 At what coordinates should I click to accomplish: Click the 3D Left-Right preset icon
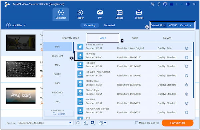coord(80,92)
